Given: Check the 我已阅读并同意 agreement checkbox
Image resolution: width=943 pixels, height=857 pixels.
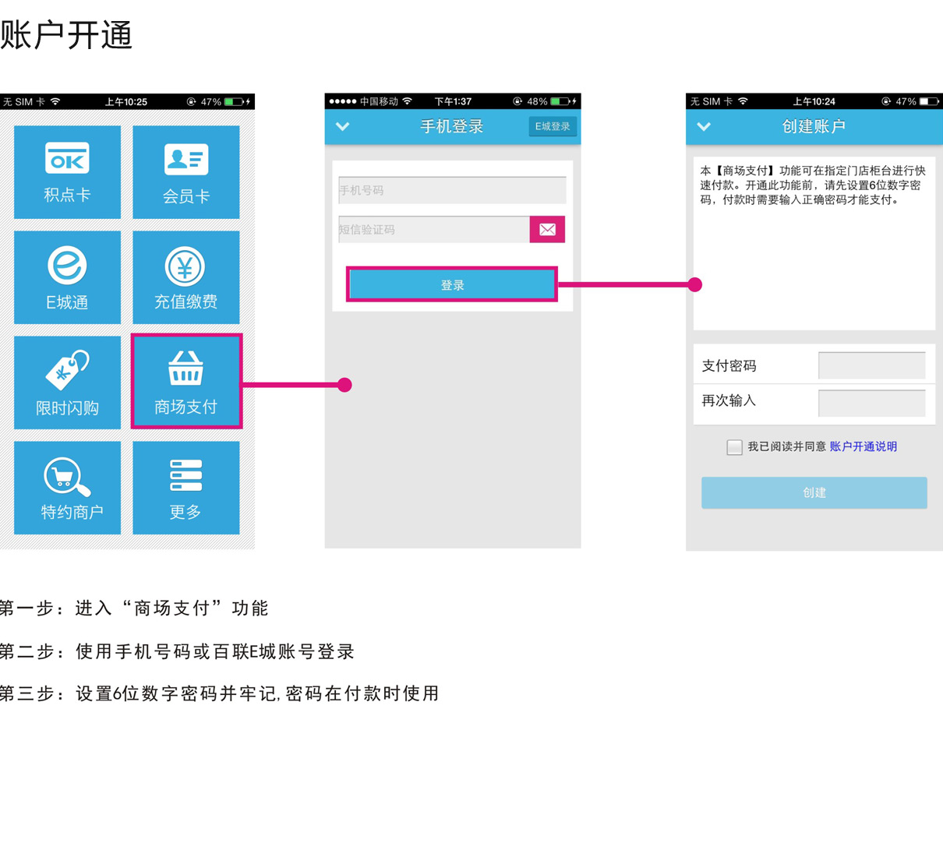Looking at the screenshot, I should click(734, 447).
